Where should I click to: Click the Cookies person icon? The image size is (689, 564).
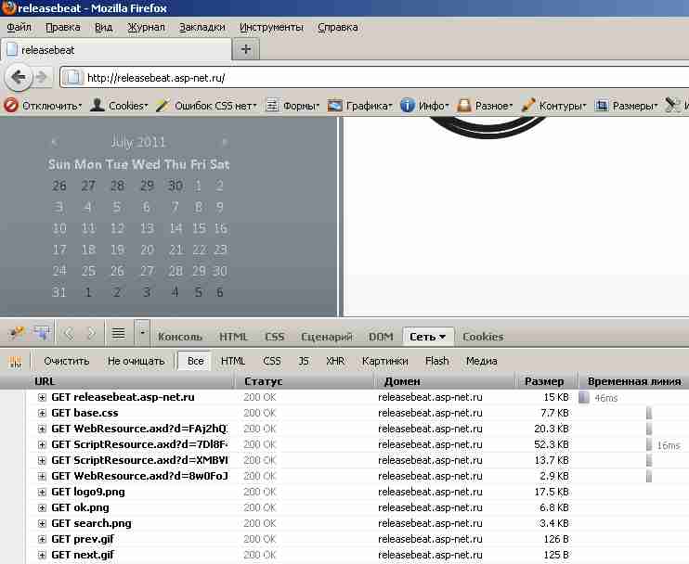97,105
